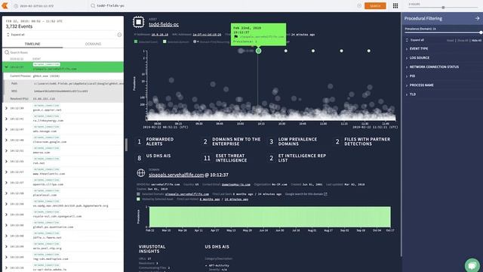
Task: Expand the gosh.c.appier.net event row
Action: click(6, 108)
